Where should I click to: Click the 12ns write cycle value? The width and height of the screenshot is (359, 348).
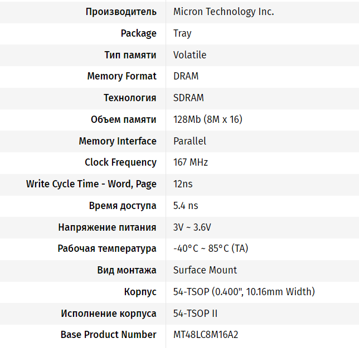pyautogui.click(x=183, y=184)
